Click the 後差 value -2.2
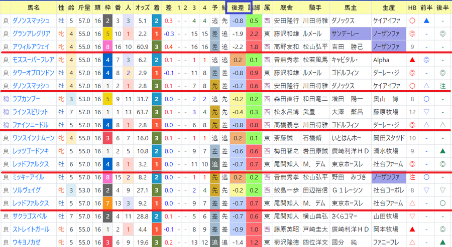Viewport: 452px width, 247px height. (x=238, y=47)
